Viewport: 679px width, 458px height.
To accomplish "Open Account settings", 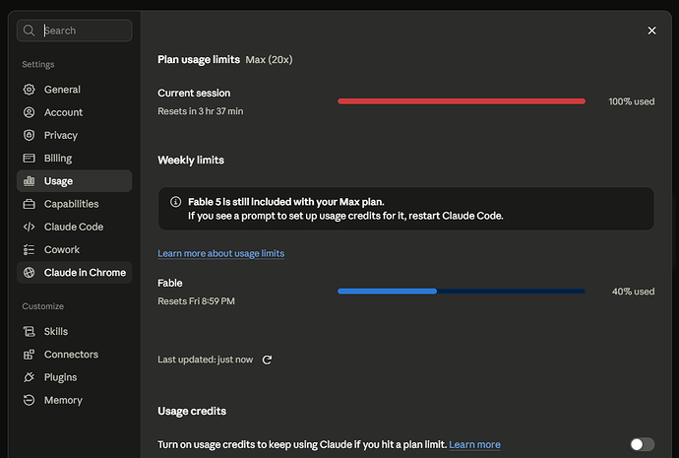I will 75,112.
